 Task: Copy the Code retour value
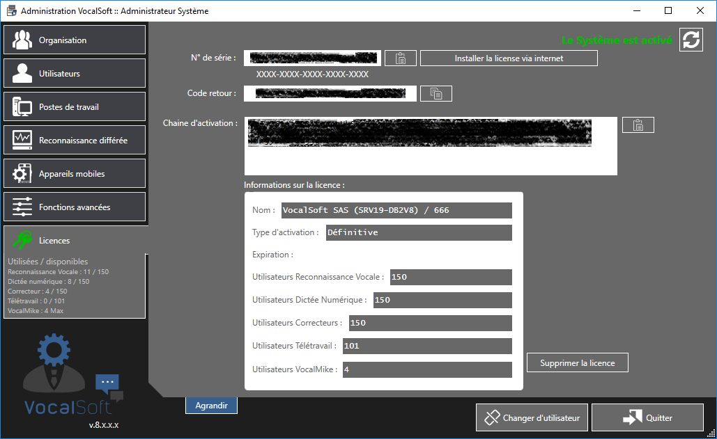[436, 93]
